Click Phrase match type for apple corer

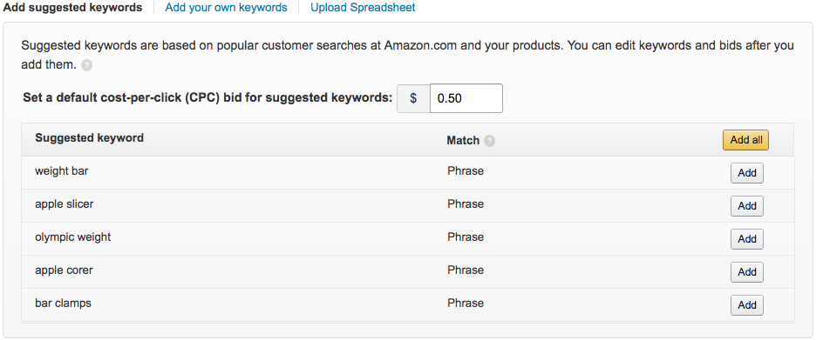[466, 270]
